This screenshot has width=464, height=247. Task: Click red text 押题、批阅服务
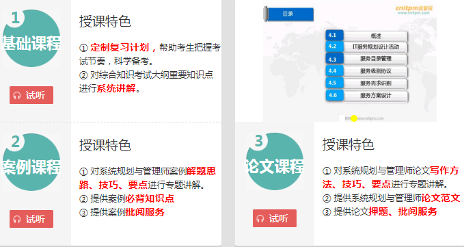pyautogui.click(x=402, y=211)
